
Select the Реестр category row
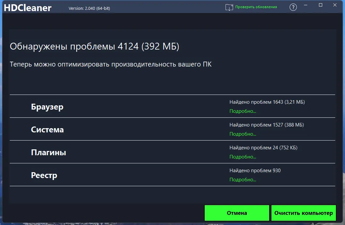[44, 175]
